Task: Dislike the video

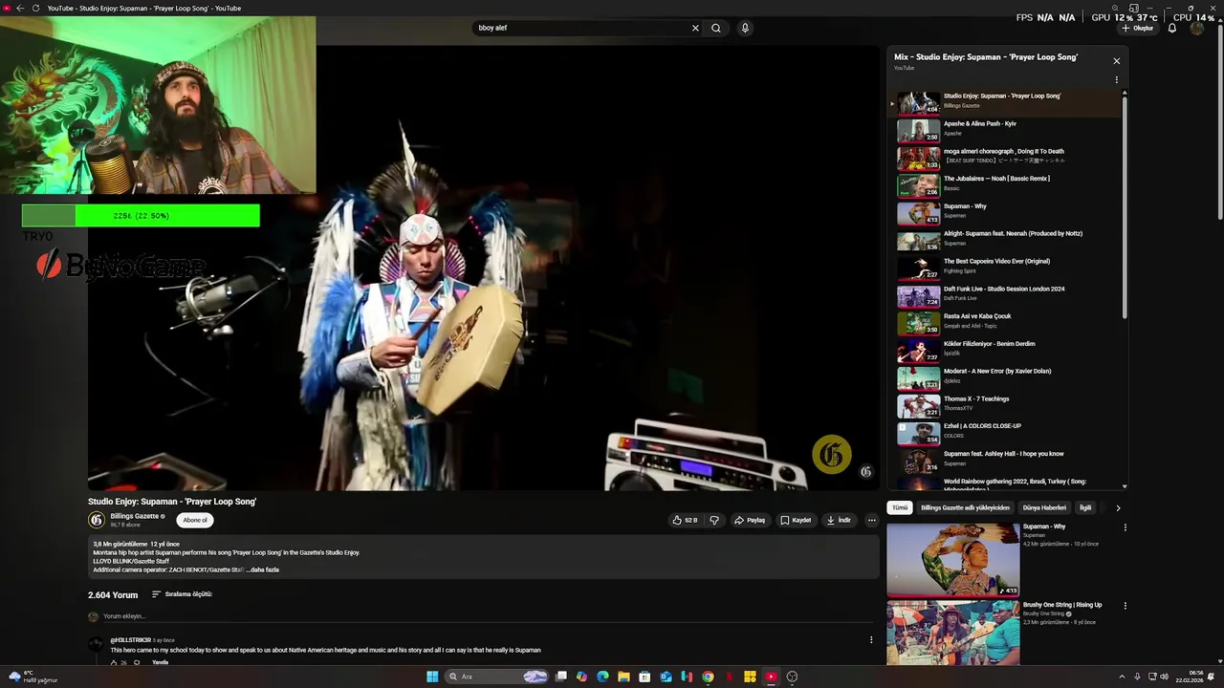Action: [x=714, y=520]
